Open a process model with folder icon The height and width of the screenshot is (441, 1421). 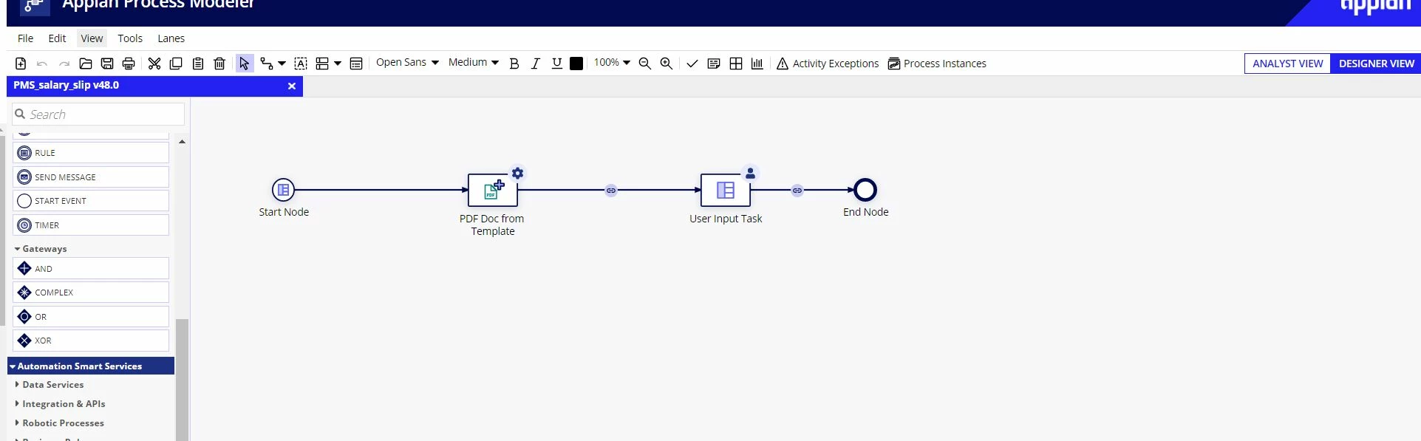point(86,64)
